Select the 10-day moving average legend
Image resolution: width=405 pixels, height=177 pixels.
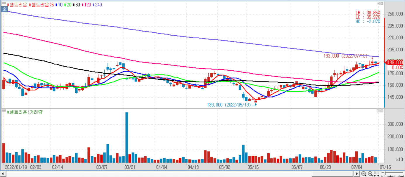click(x=58, y=5)
